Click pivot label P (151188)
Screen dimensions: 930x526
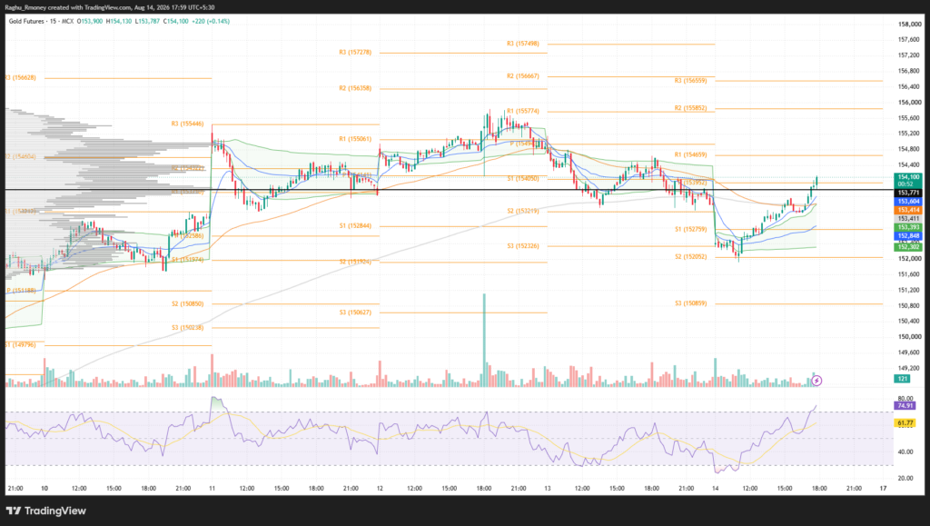[21, 291]
